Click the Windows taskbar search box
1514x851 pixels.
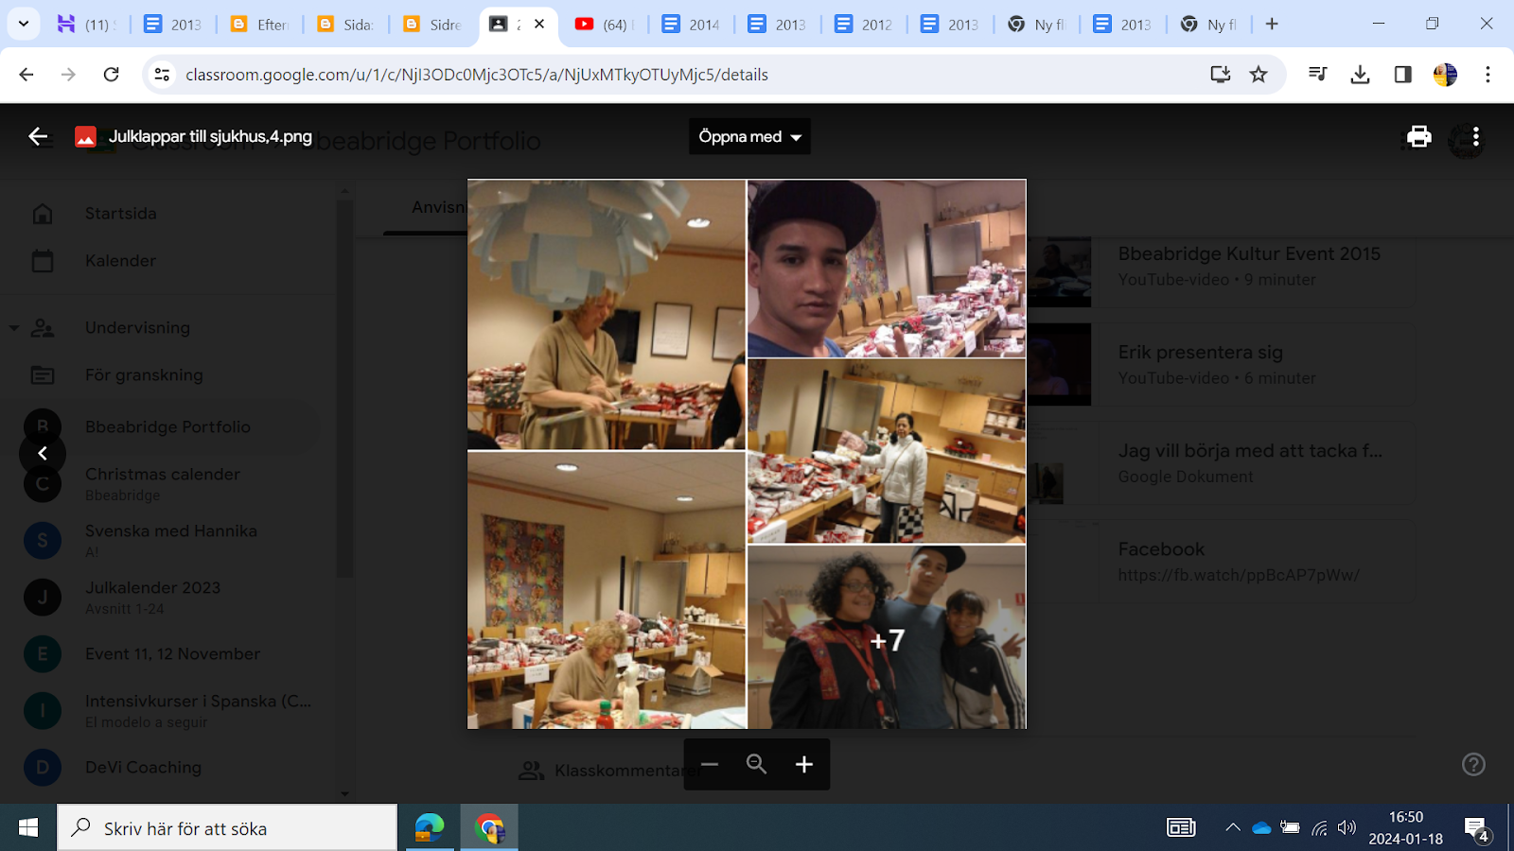point(227,828)
